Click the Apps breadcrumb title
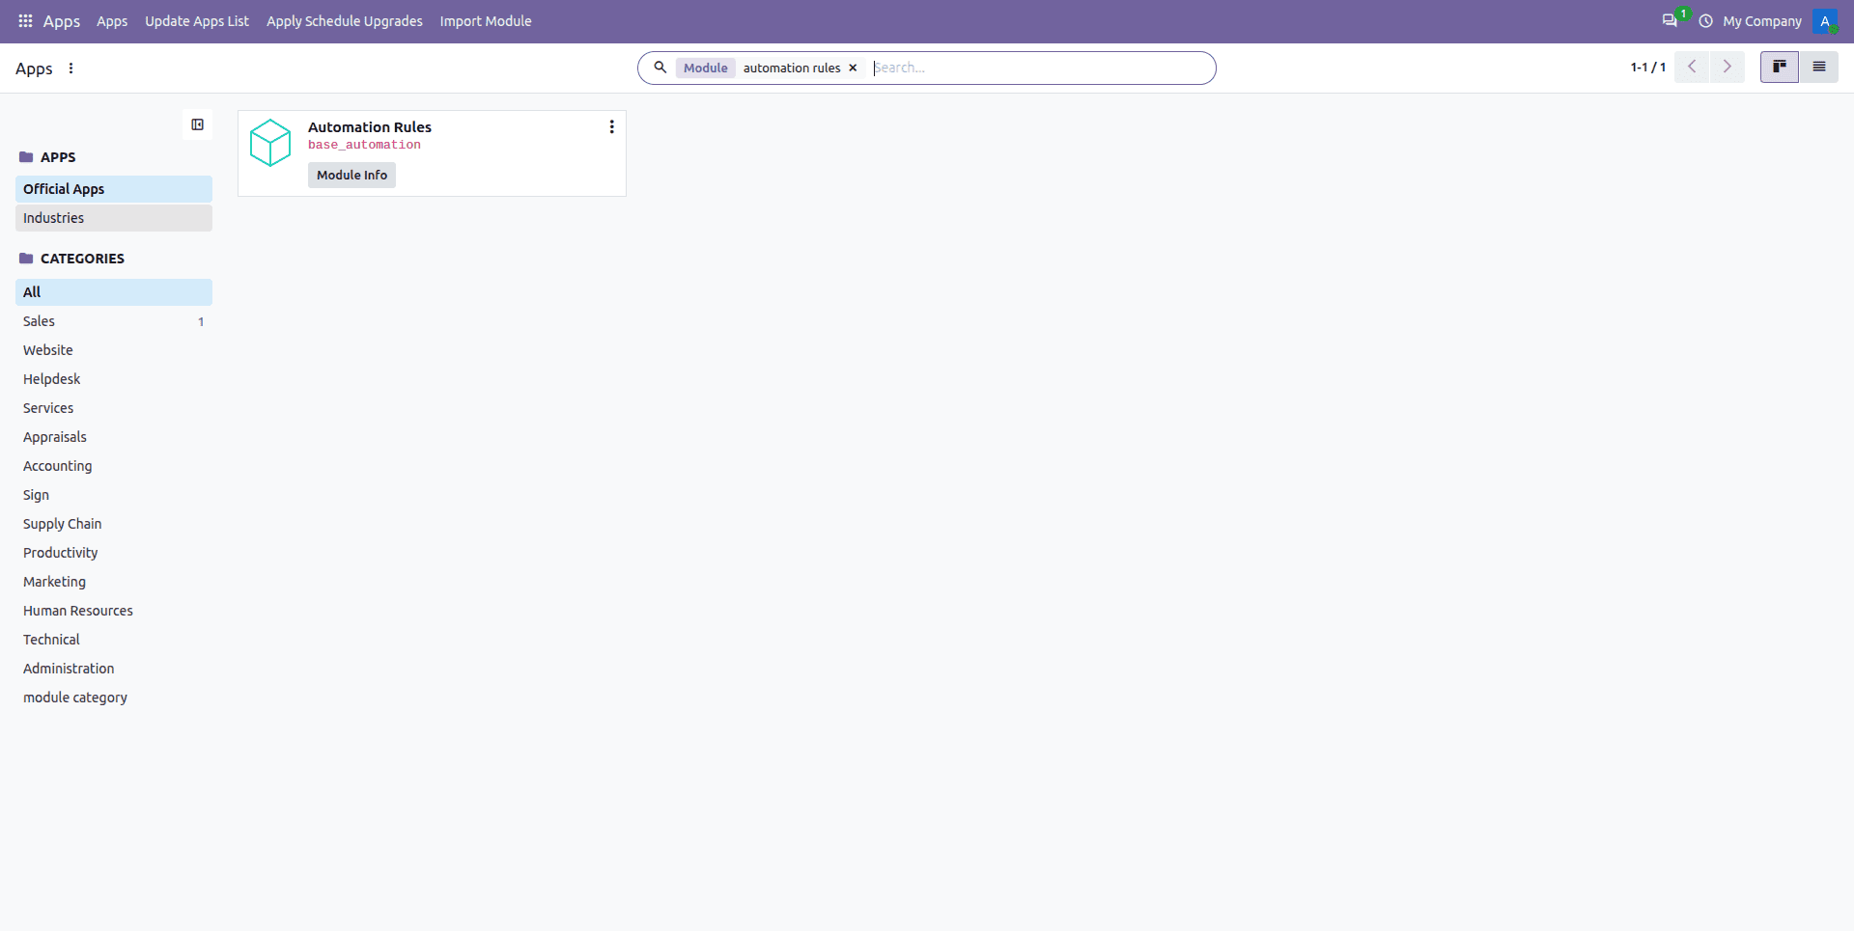Screen dimensions: 1854x931 coord(34,68)
